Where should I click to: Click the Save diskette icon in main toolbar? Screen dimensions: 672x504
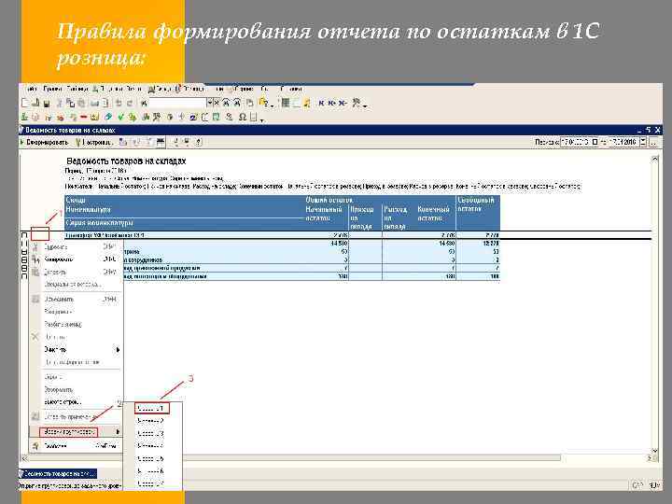point(48,104)
